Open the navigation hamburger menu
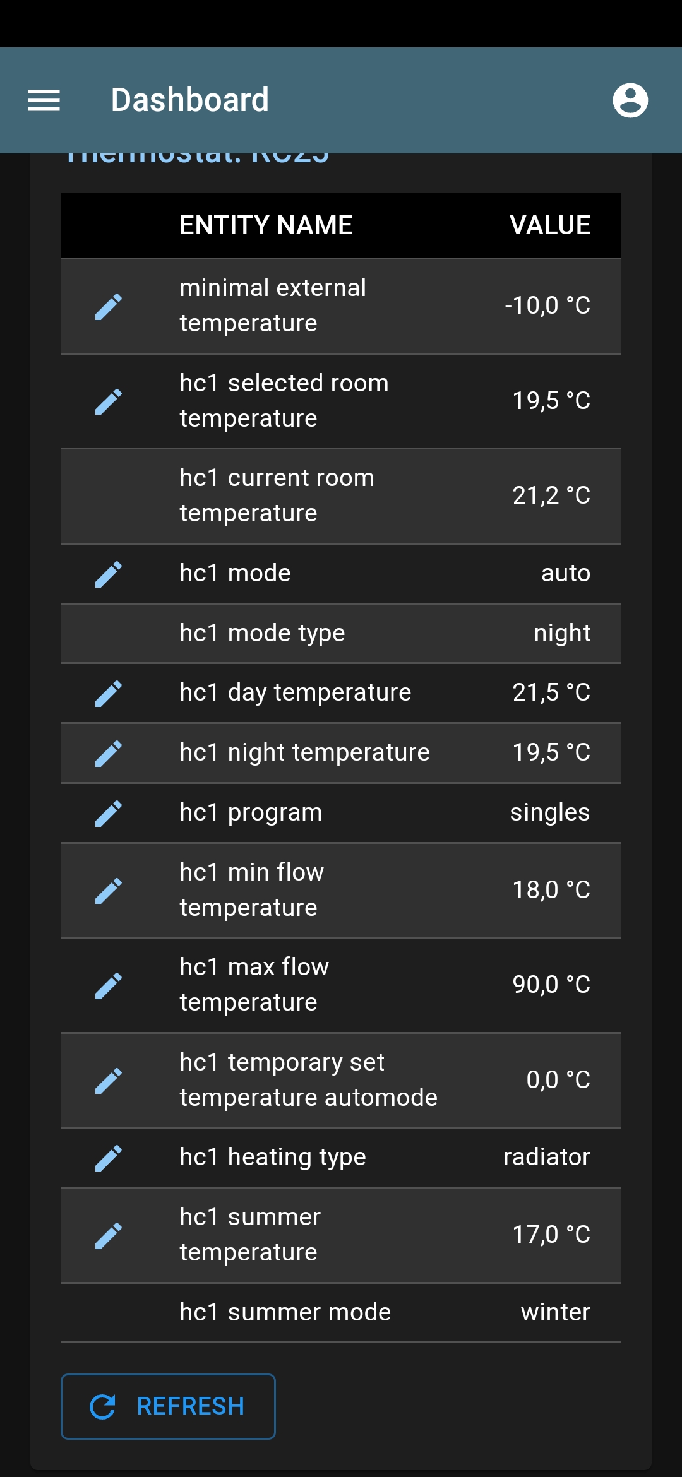 44,100
